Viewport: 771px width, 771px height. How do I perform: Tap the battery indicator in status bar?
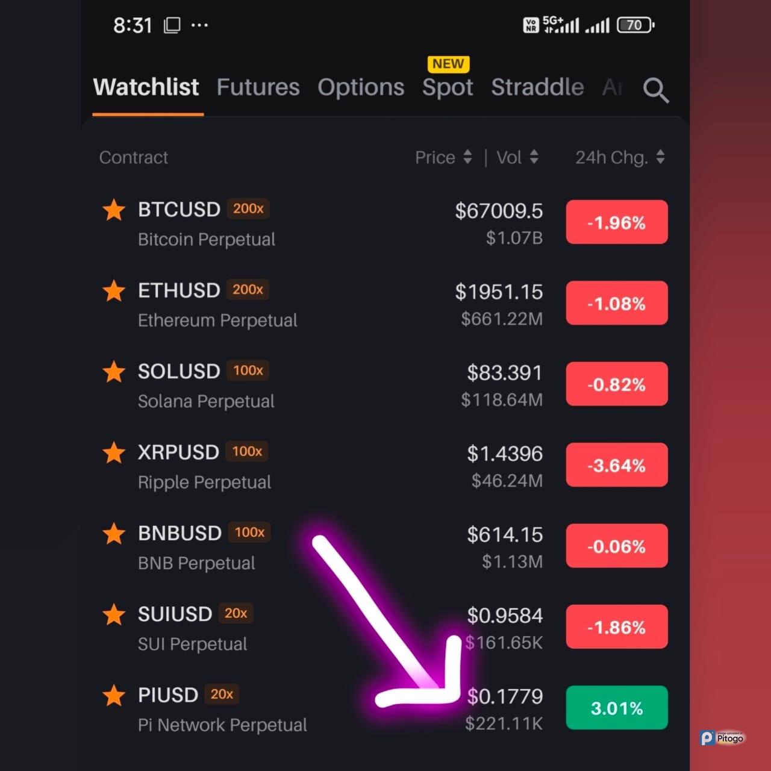(635, 25)
